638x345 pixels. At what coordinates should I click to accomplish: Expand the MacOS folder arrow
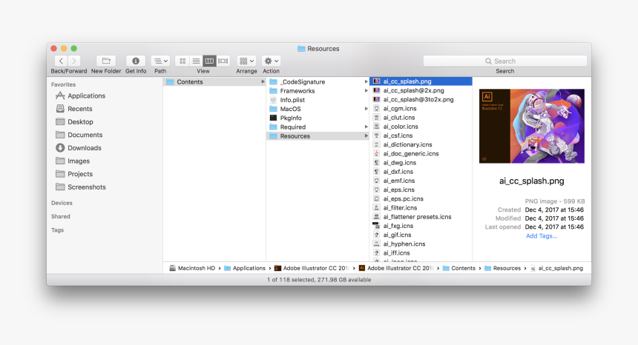tap(366, 109)
